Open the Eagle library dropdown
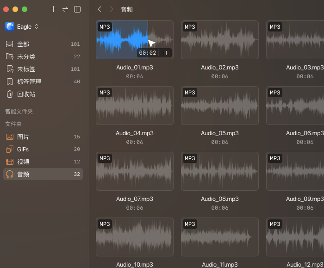324x268 pixels. click(x=22, y=27)
